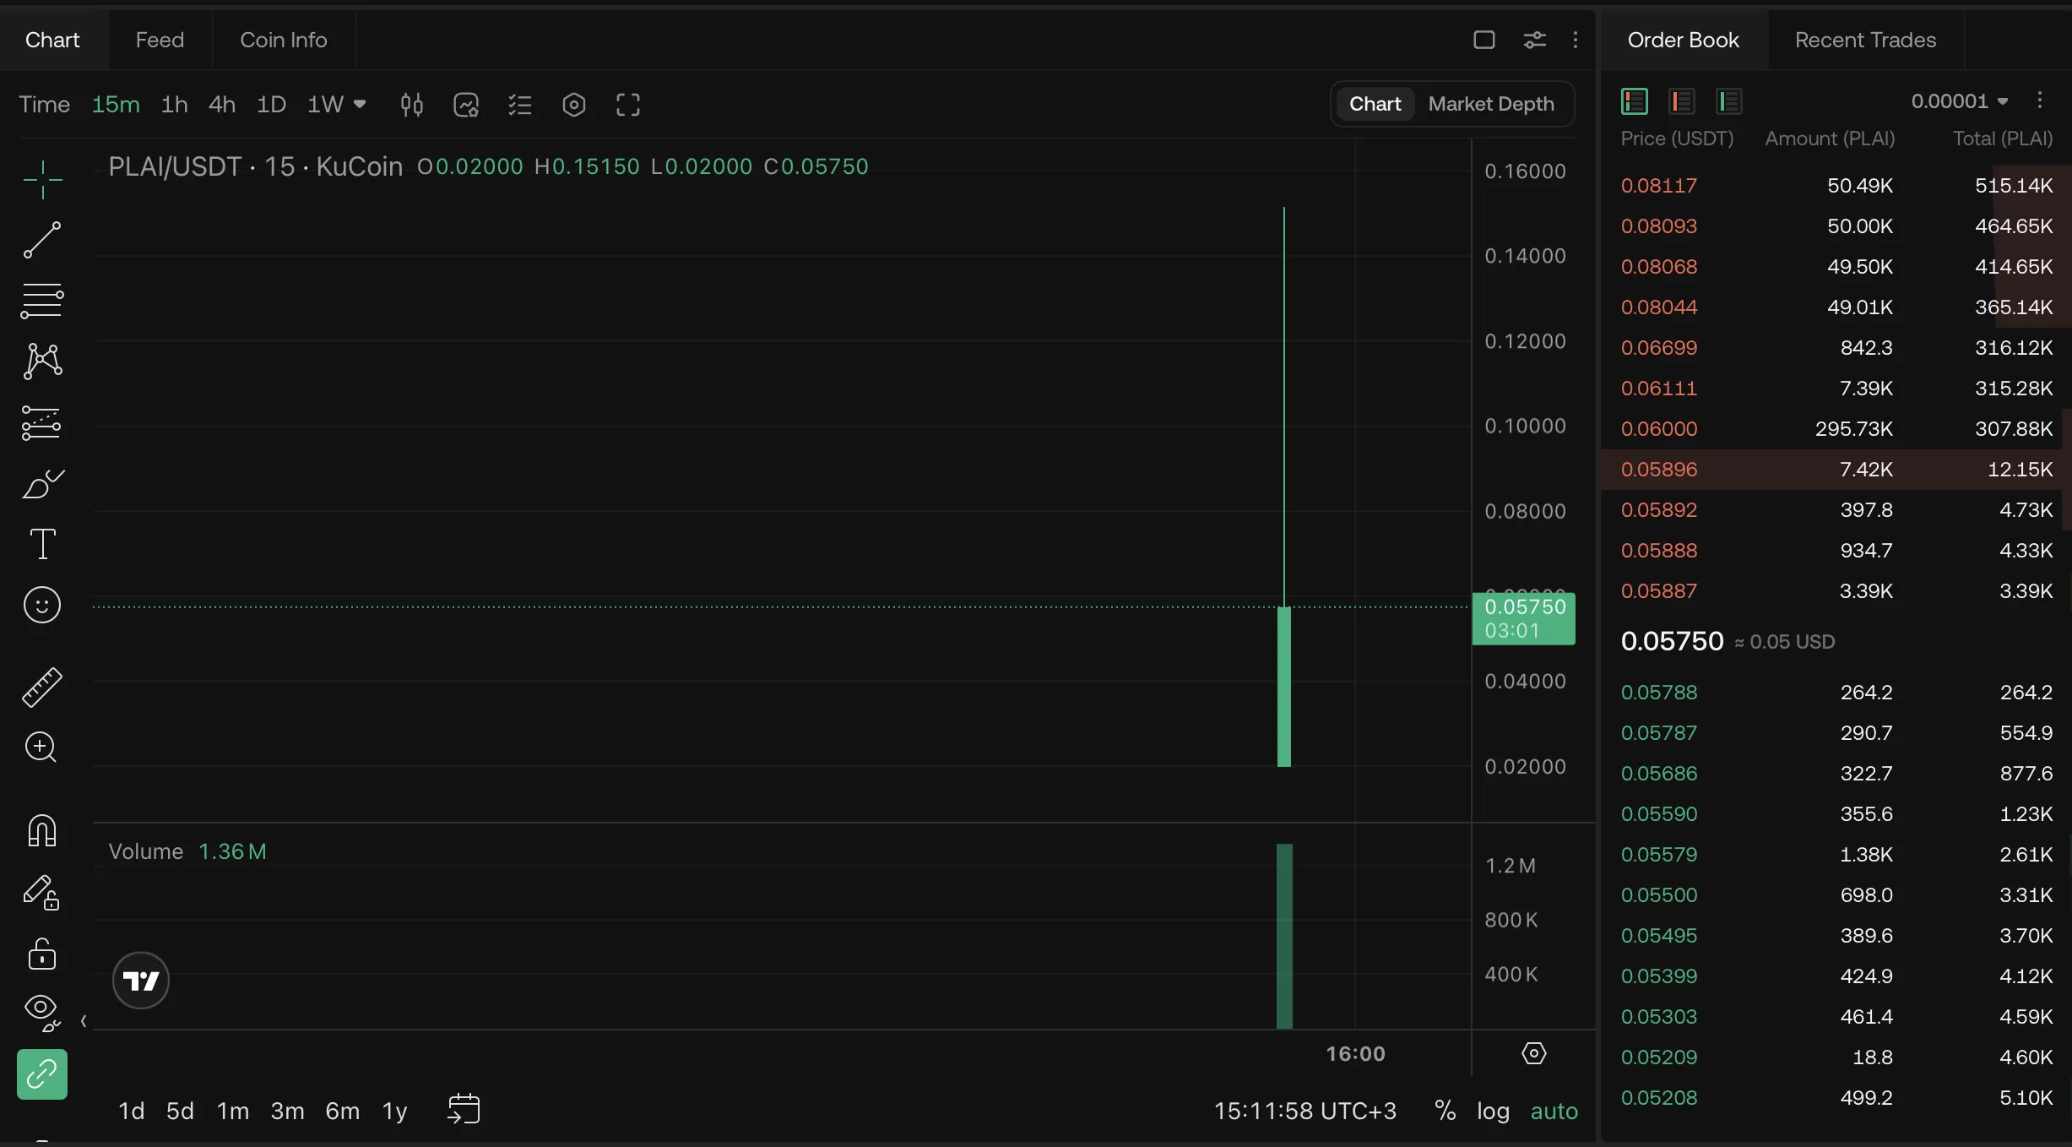Open the Fibonacci retracement tool

(41, 301)
